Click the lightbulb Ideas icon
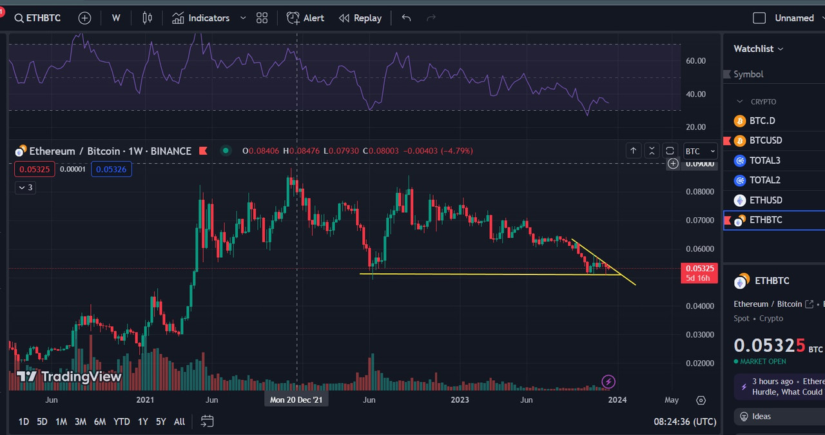Viewport: 825px width, 435px height. [744, 416]
